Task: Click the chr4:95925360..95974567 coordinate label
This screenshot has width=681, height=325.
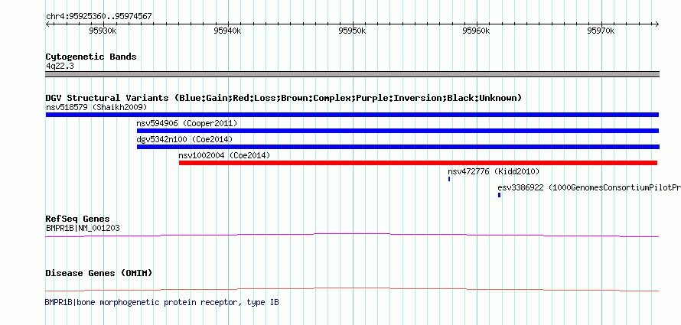Action: pos(99,17)
